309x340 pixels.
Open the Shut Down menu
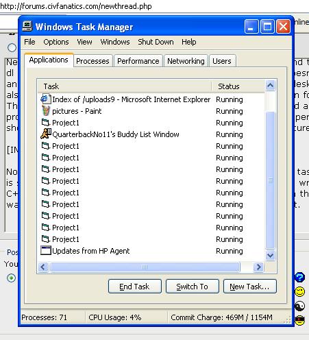[x=156, y=42]
